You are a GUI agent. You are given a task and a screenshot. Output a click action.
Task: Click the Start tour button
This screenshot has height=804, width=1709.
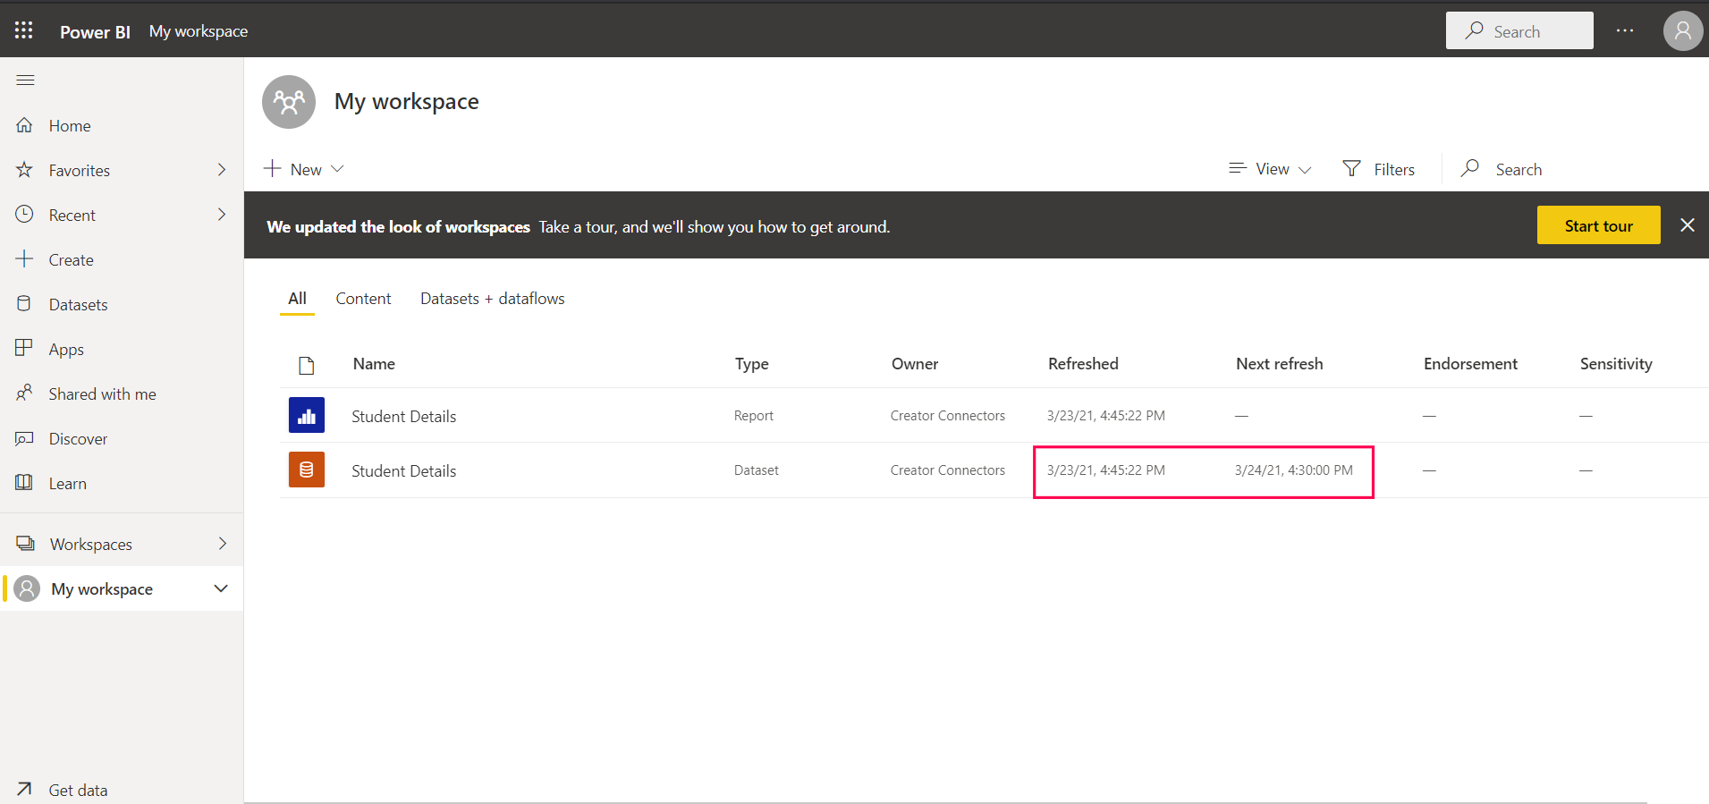pos(1598,225)
